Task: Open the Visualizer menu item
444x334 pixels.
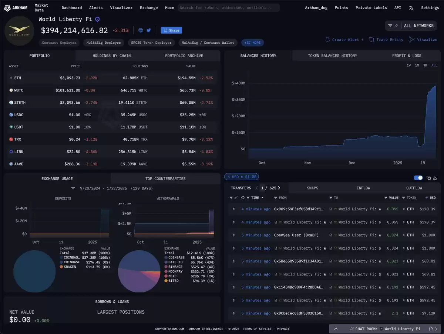Action: point(121,8)
